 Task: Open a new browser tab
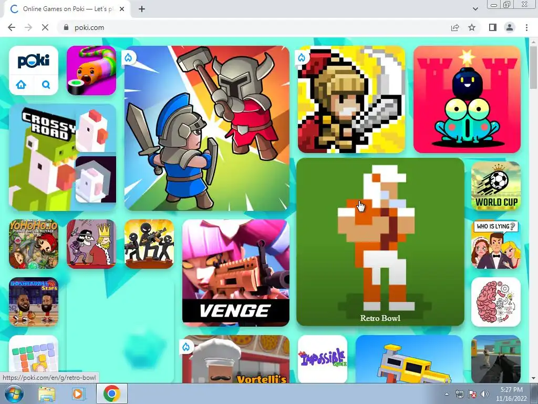click(x=142, y=9)
